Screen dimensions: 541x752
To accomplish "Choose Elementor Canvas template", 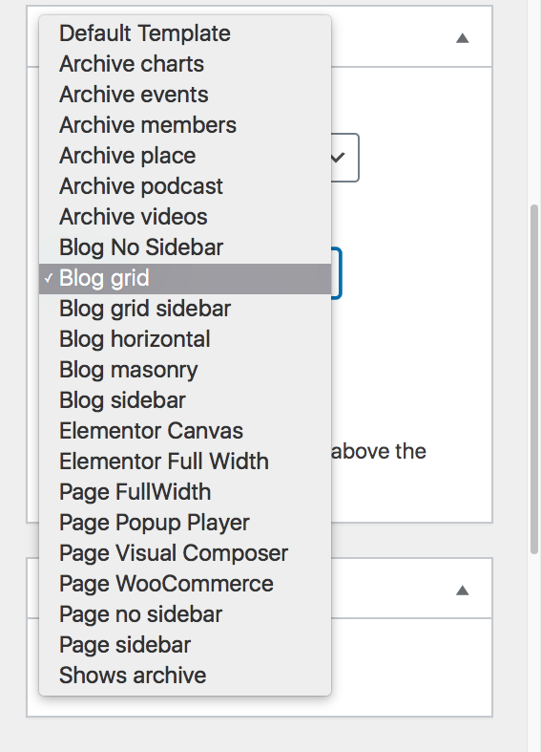I will point(185,431).
